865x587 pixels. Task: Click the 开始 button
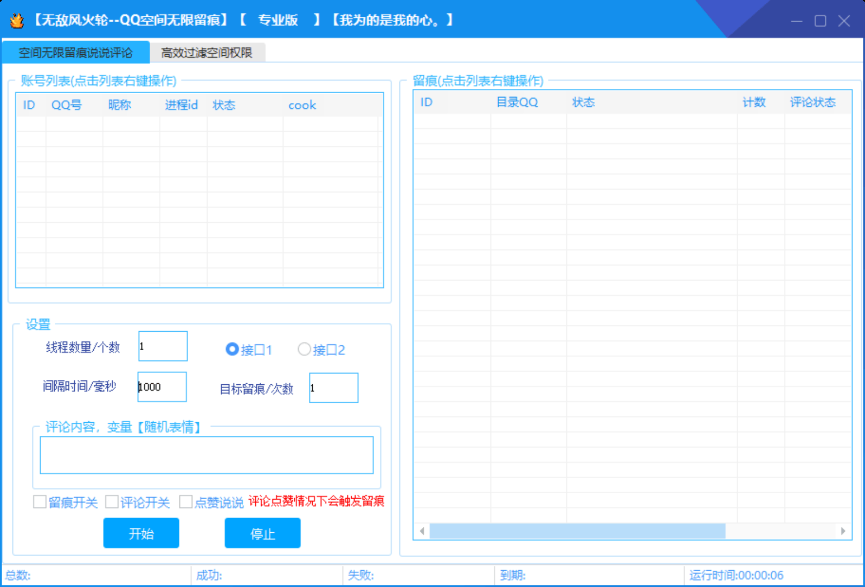point(141,533)
